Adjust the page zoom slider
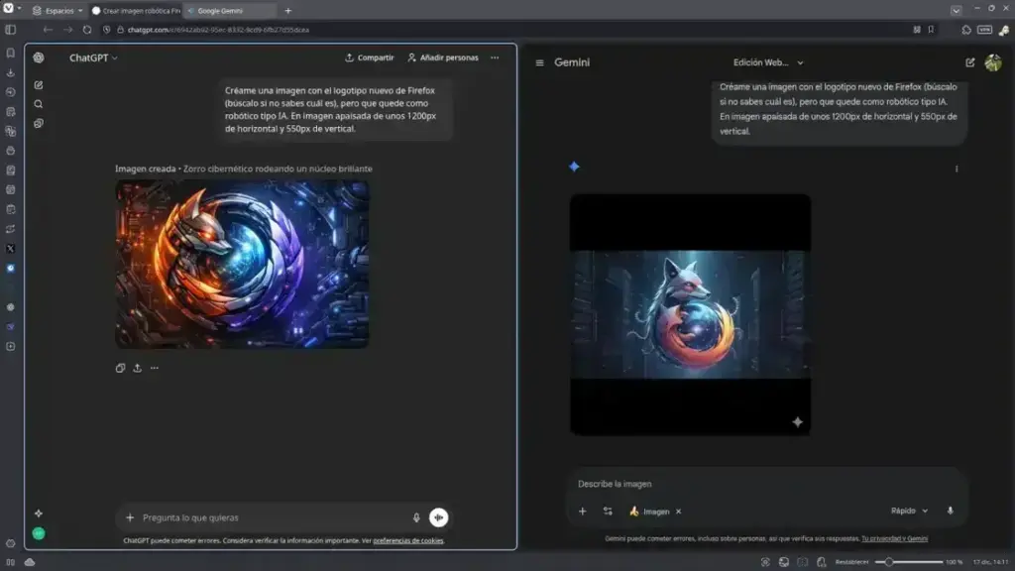The image size is (1015, 571). click(x=908, y=562)
